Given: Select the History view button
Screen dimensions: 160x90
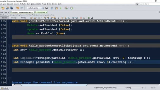Looking at the screenshot, I should (x=23, y=18).
